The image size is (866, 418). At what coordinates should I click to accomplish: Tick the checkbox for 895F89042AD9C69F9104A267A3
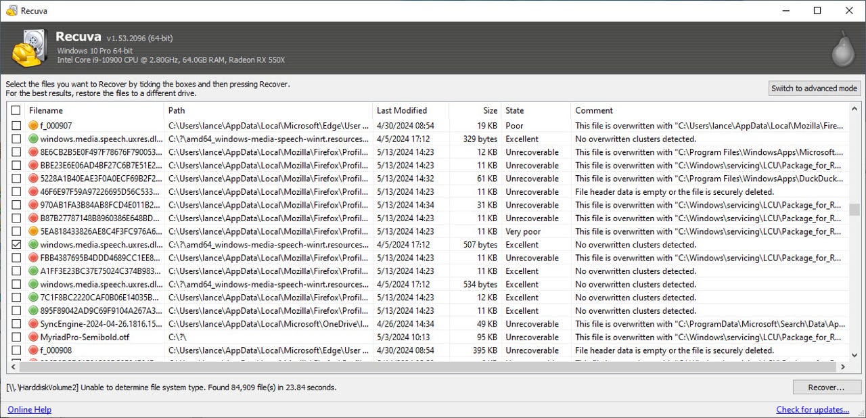(x=16, y=310)
